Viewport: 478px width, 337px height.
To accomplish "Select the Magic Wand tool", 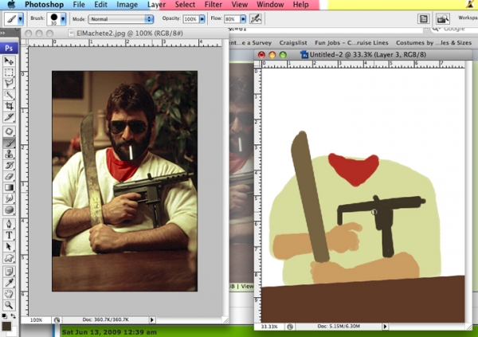I will click(x=9, y=95).
